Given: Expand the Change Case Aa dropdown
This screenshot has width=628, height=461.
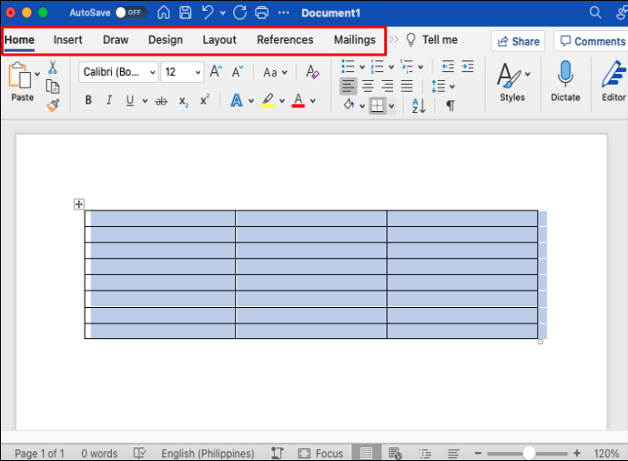Looking at the screenshot, I should click(x=275, y=72).
